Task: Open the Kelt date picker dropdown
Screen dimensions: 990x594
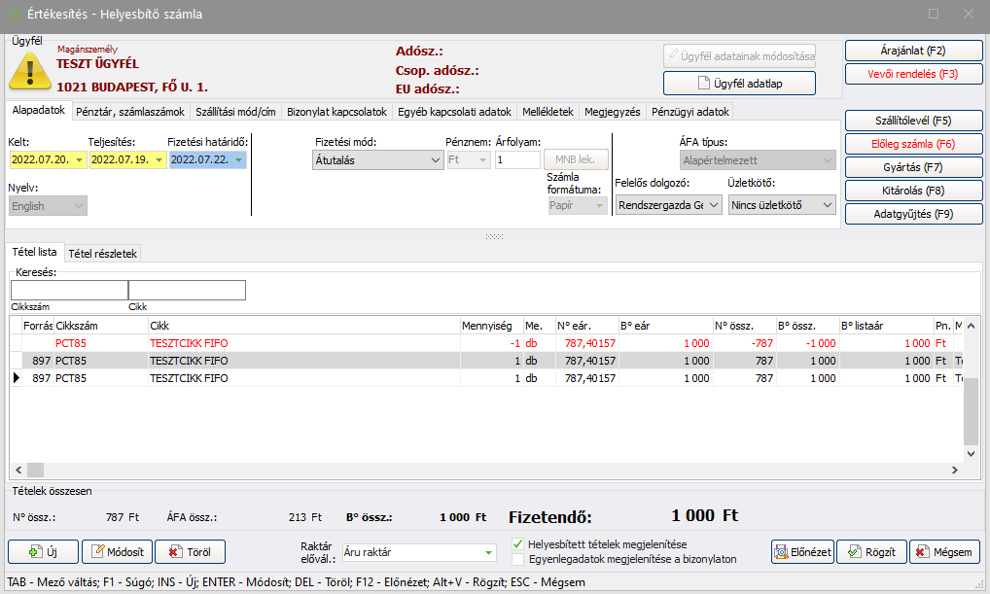Action: 78,160
